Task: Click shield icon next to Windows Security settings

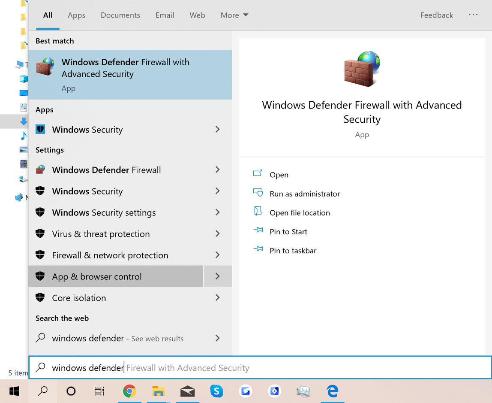Action: tap(40, 212)
